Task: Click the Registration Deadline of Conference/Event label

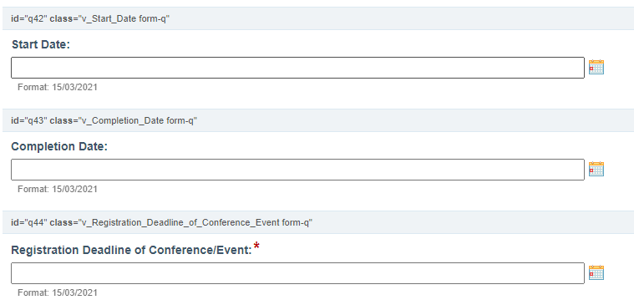Action: (131, 250)
